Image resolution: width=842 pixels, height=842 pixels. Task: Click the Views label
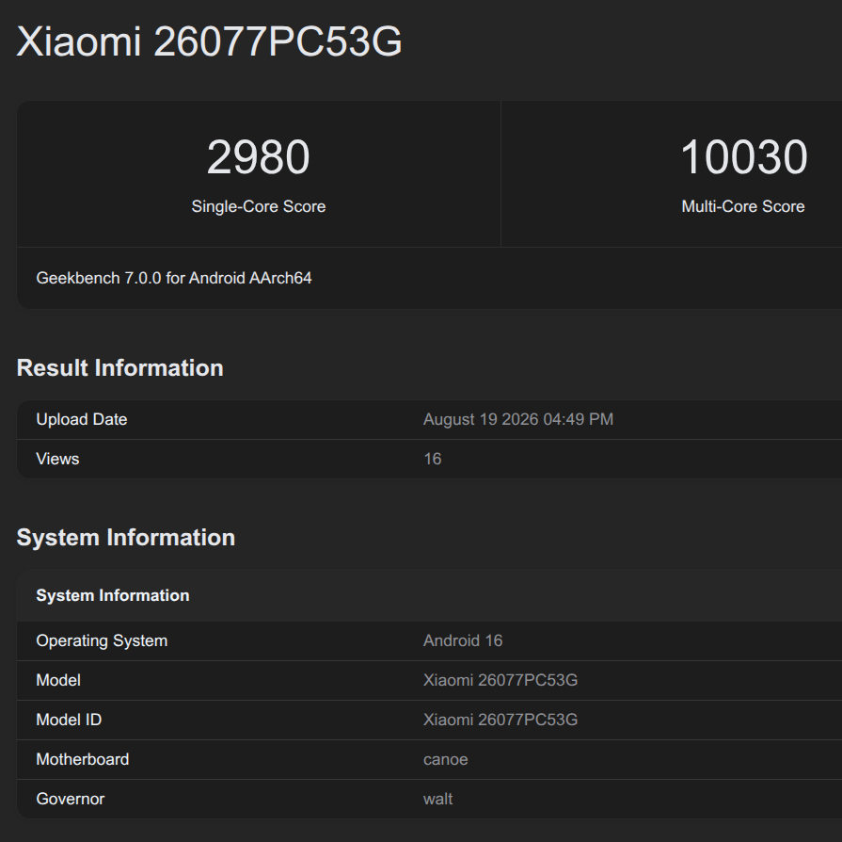point(57,459)
